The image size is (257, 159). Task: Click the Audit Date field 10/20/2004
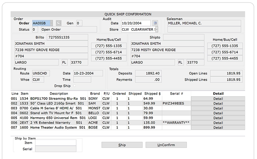point(135,23)
